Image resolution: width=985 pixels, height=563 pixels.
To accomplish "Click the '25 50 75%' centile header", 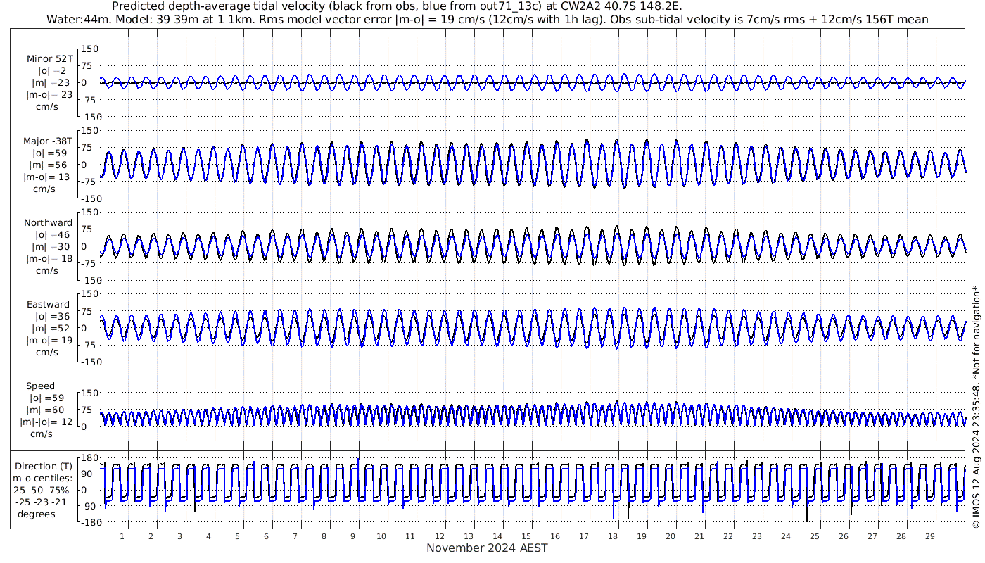I will (x=43, y=491).
